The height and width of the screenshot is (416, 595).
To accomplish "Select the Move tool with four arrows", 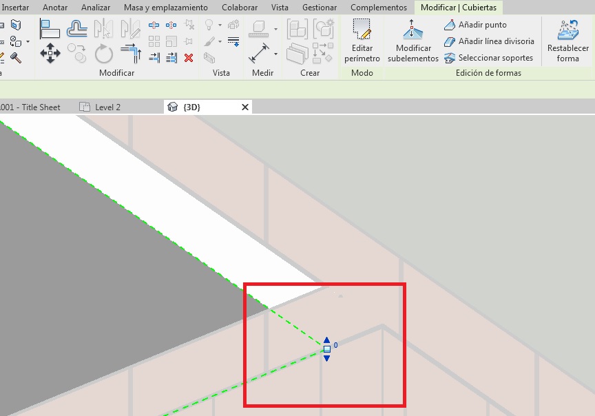I will [x=50, y=52].
